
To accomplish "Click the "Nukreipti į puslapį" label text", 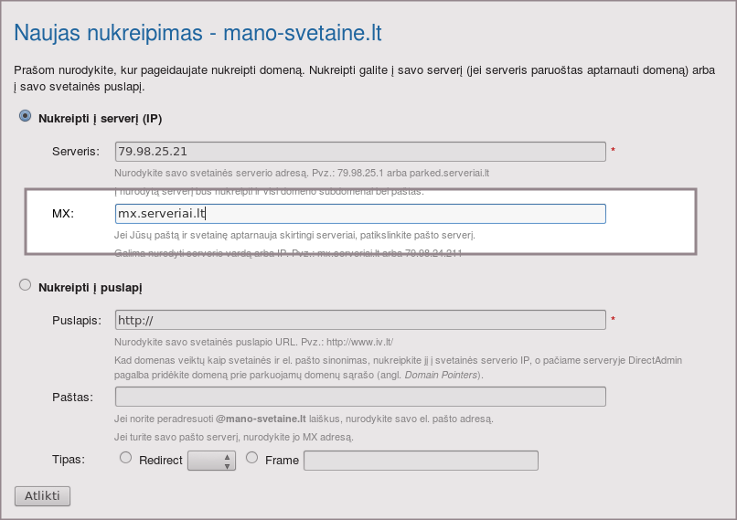I will 90,287.
